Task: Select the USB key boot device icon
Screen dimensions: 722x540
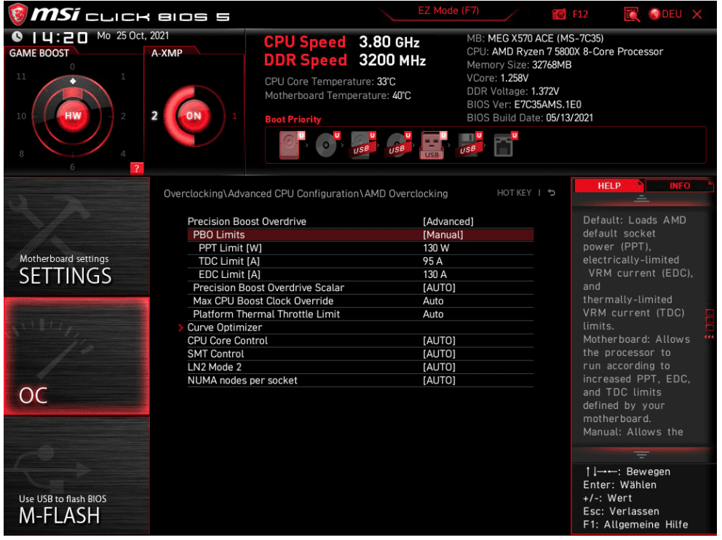Action: [x=433, y=146]
